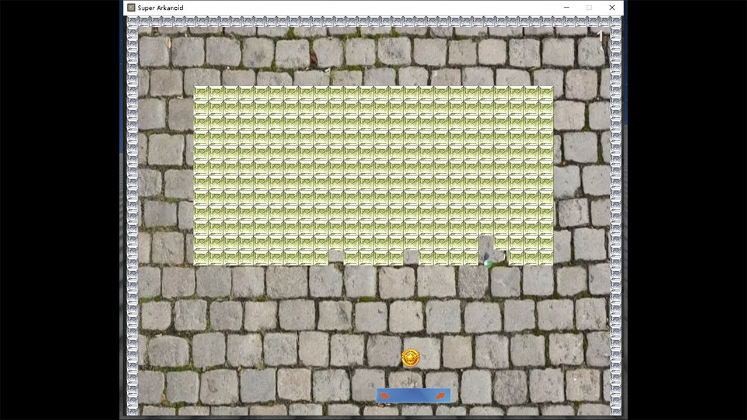This screenshot has width=747, height=420.
Task: Click the blue paddle at the bottom
Action: tap(413, 395)
